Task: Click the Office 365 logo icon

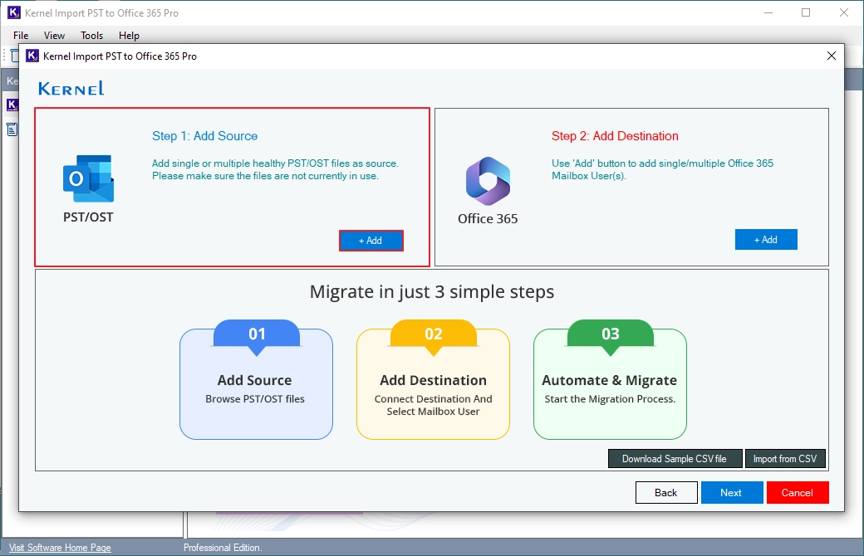Action: (x=488, y=181)
